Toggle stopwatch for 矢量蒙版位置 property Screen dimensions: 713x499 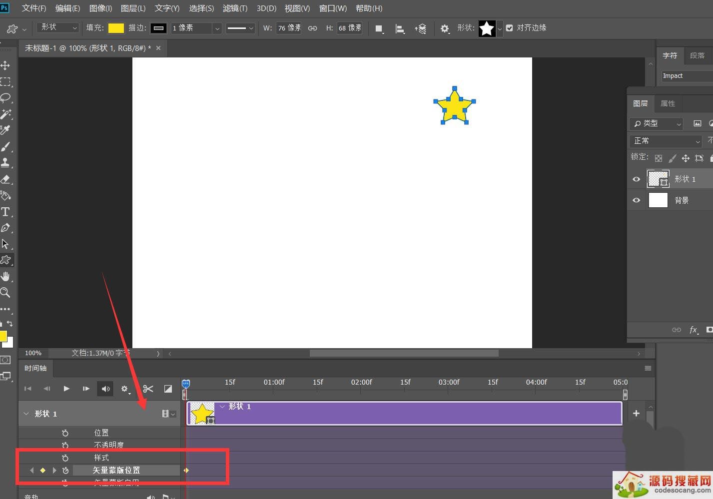pos(65,470)
